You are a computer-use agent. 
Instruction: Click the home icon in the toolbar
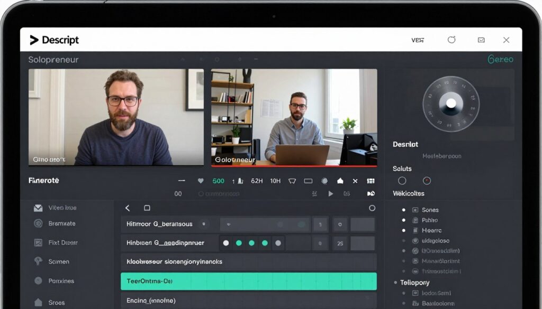(x=340, y=181)
